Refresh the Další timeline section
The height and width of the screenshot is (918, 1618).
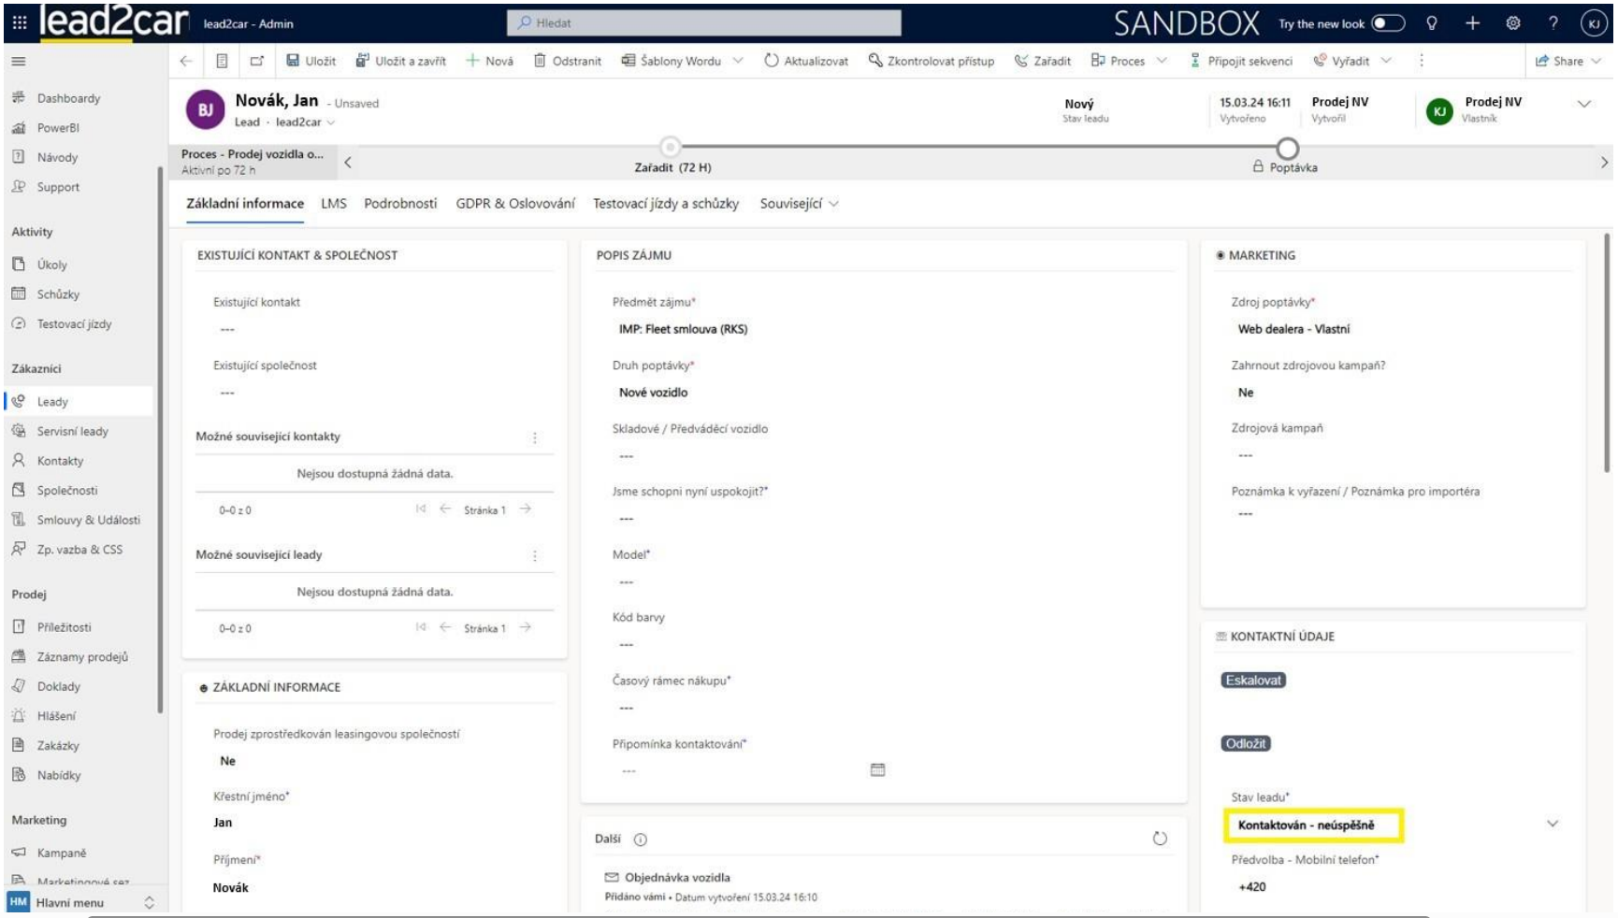tap(1160, 839)
